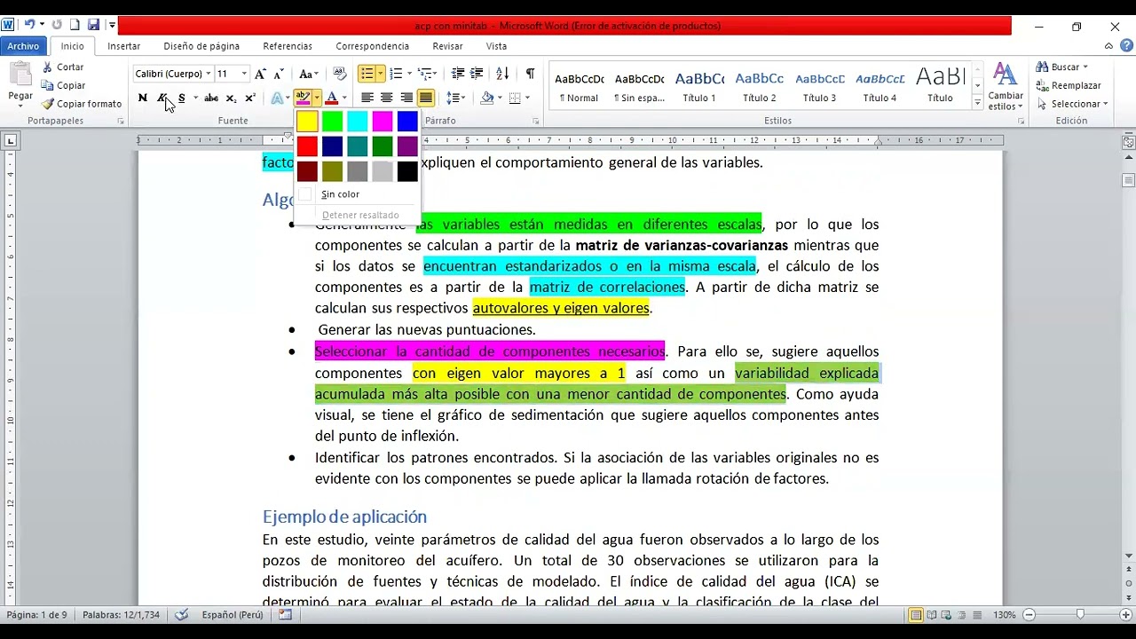Click the Reemplazar icon in Edición
Image resolution: width=1136 pixels, height=639 pixels.
[1042, 85]
